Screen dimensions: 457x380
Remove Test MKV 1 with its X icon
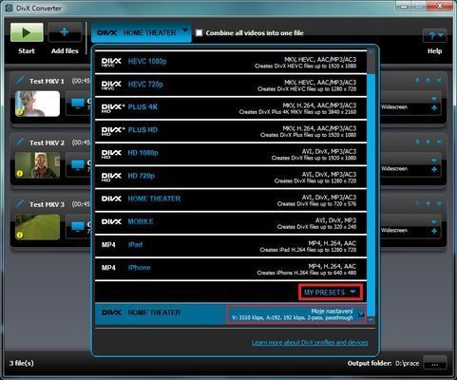coord(439,81)
